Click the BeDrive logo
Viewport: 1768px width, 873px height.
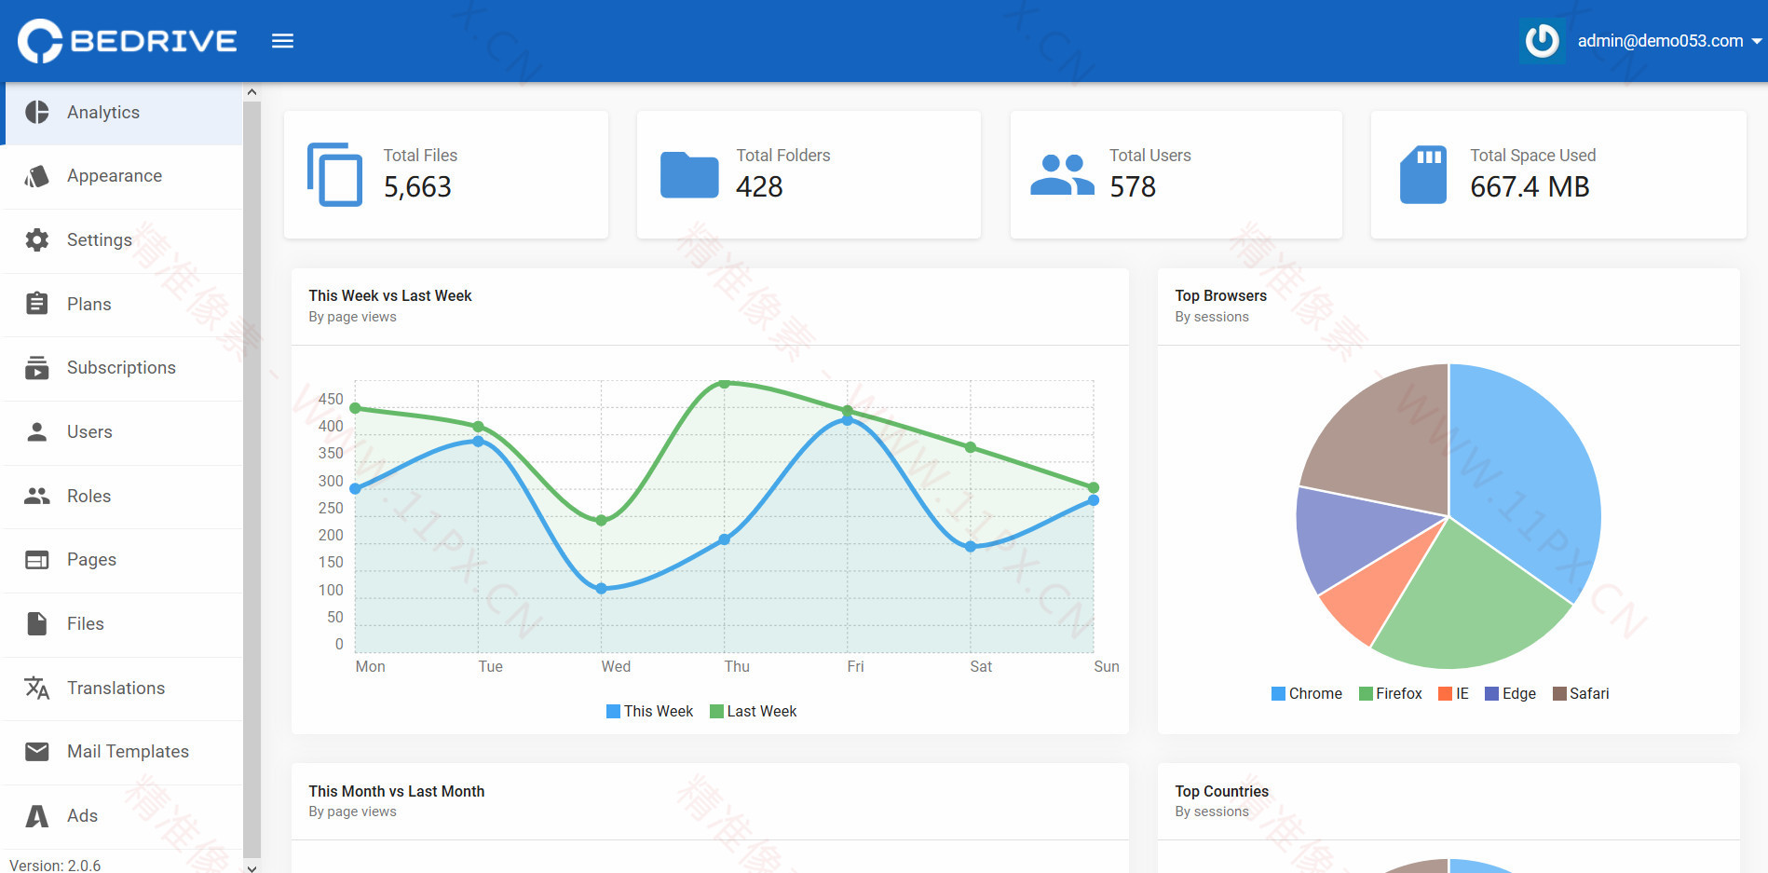pyautogui.click(x=128, y=41)
